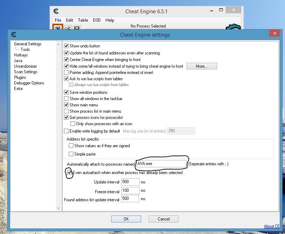Open the Hotkeys settings page
285x234 pixels.
tap(21, 55)
